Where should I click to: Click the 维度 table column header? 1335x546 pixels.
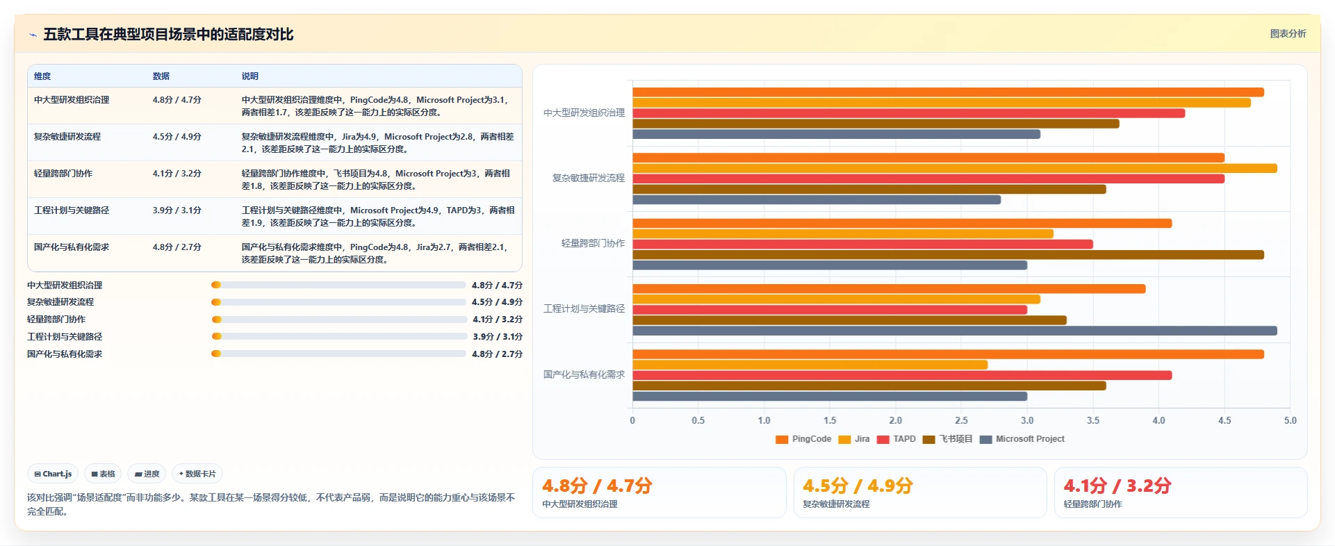(x=42, y=76)
